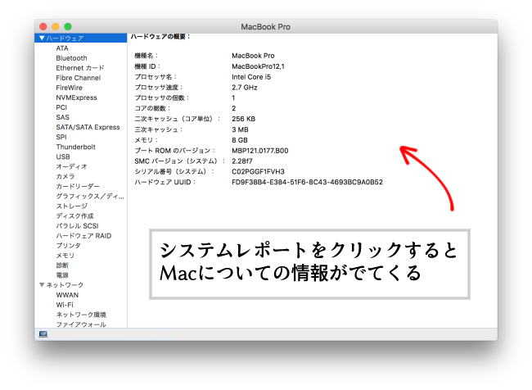
Task: Select NVMExpress entry
Action: tap(76, 97)
